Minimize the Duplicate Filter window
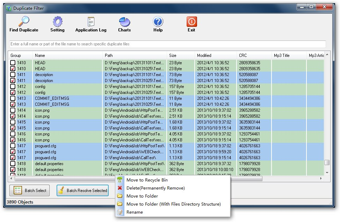This screenshot has height=222, width=340. pyautogui.click(x=302, y=7)
